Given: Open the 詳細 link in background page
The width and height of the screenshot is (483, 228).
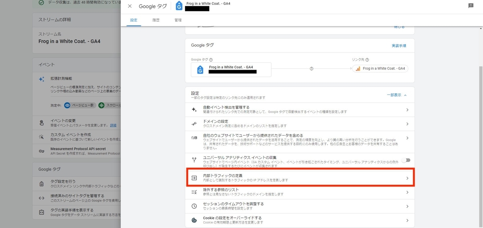Looking at the screenshot, I should click(114, 125).
